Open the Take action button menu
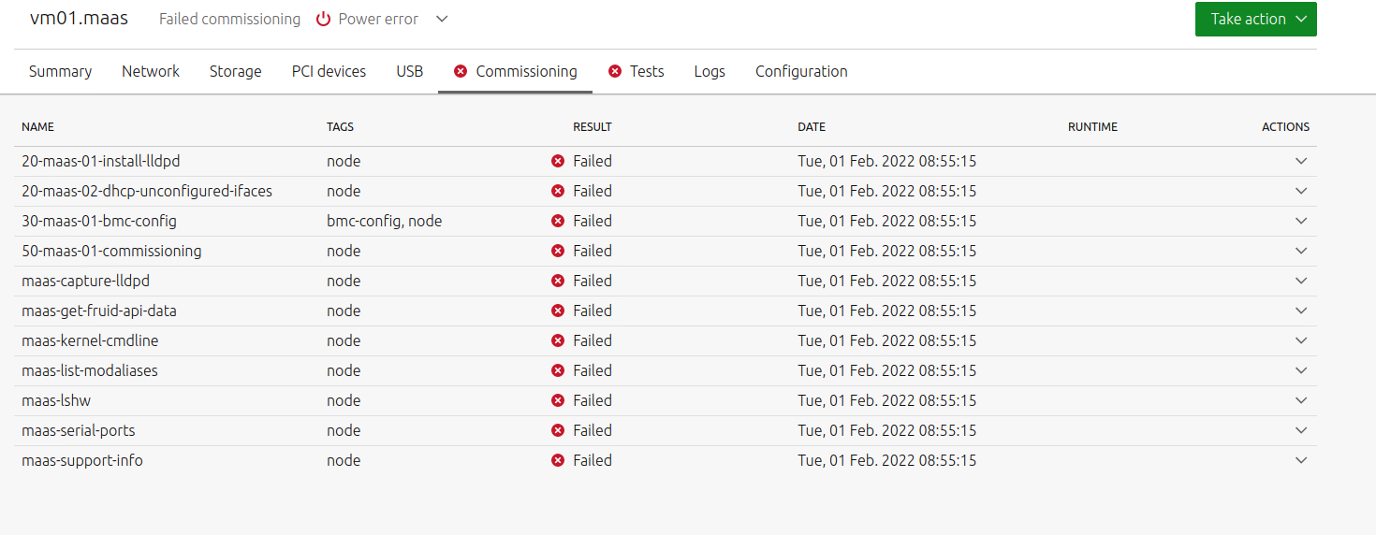Image resolution: width=1376 pixels, height=535 pixels. click(1255, 20)
